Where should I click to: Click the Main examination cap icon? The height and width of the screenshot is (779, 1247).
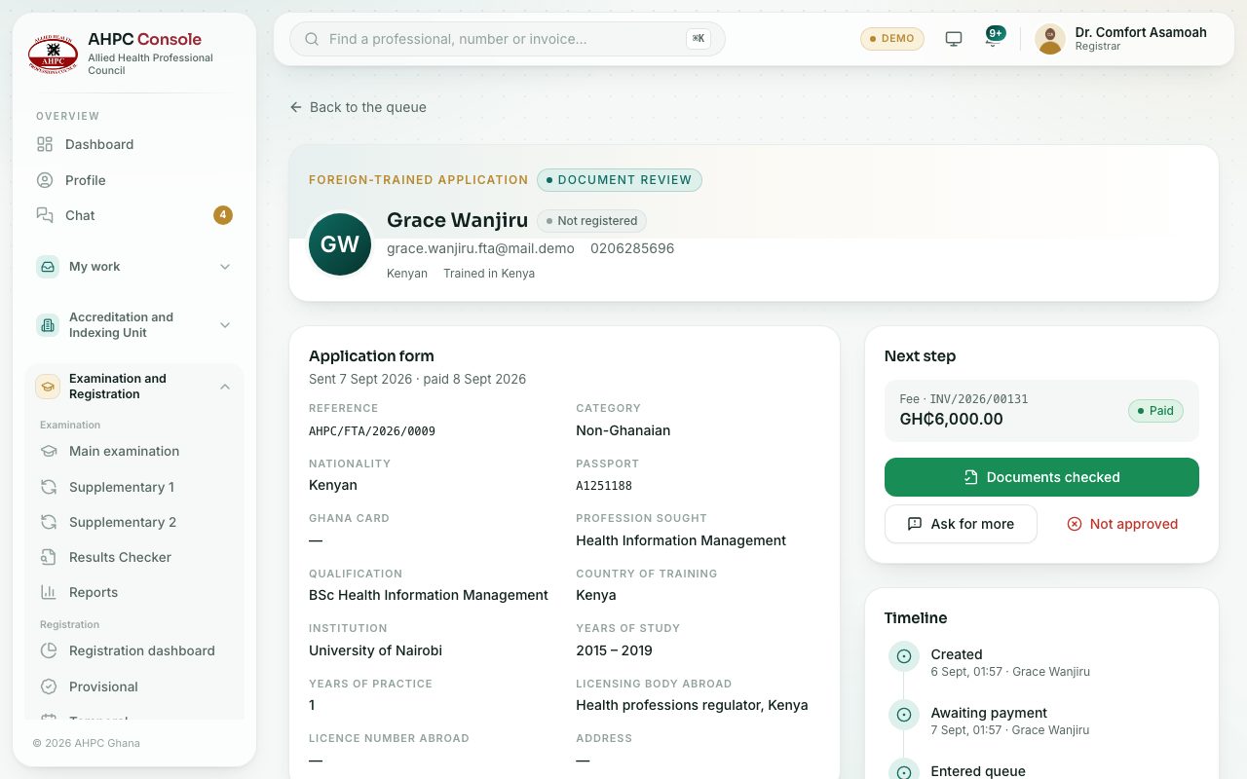pos(49,451)
